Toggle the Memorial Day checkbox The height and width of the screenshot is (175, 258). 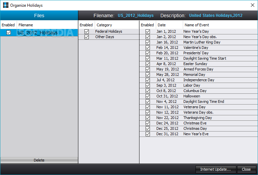click(x=148, y=75)
